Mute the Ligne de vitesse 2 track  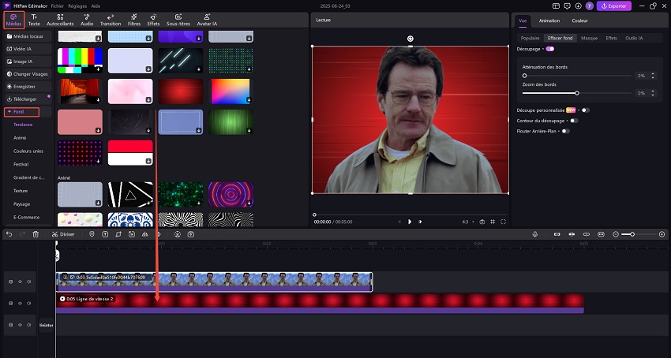point(28,304)
